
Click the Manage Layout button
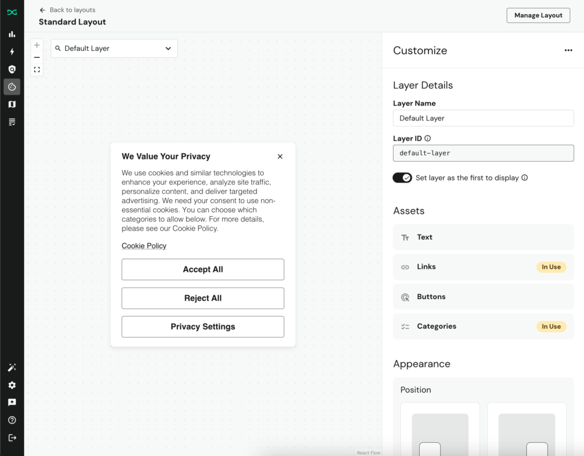538,15
